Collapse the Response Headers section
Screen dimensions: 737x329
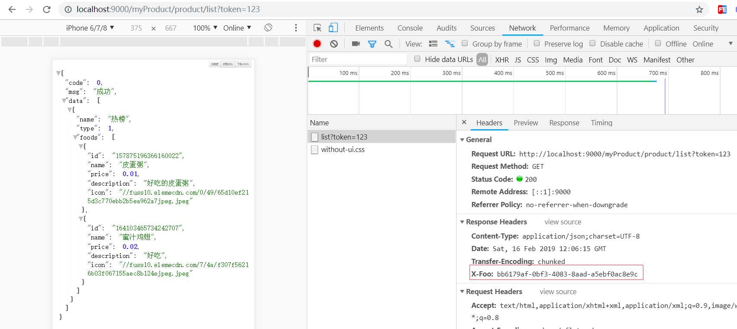[462, 222]
